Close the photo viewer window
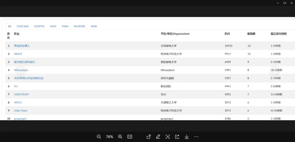The height and width of the screenshot is (142, 295). click(292, 3)
